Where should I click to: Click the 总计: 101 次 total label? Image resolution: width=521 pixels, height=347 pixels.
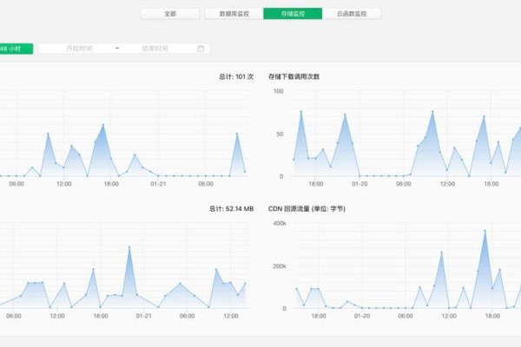tap(236, 77)
